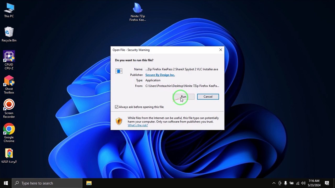Select Google Chrome desktop shortcut
Image resolution: width=335 pixels, height=188 pixels.
coord(9,133)
